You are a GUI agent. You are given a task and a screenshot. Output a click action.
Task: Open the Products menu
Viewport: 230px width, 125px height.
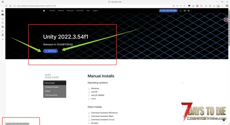[x=52, y=10]
